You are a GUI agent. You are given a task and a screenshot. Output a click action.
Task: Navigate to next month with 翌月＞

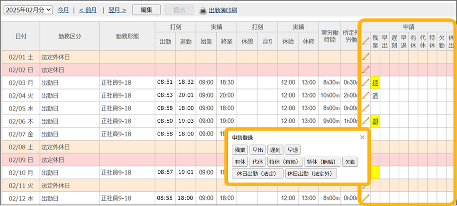(x=117, y=10)
